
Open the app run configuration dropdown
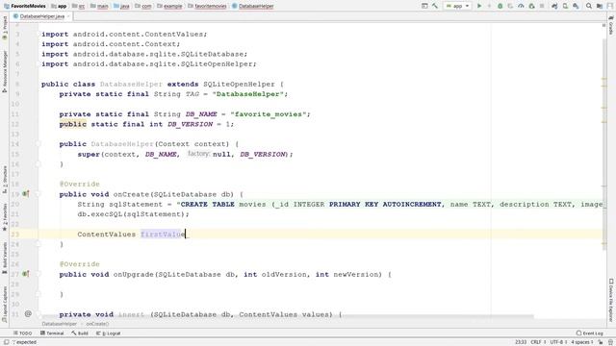pyautogui.click(x=458, y=6)
